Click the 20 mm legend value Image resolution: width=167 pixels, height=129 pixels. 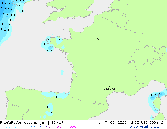(26, 127)
